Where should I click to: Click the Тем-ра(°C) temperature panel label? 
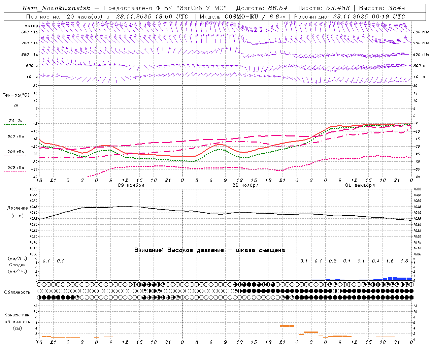pyautogui.click(x=16, y=95)
